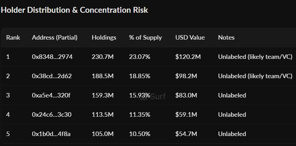The width and height of the screenshot is (296, 146).
Task: Click the $120.2M USD value cell
Action: (x=188, y=56)
